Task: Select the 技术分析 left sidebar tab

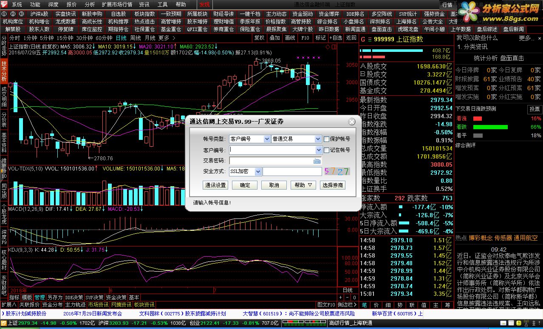Action: click(4, 71)
